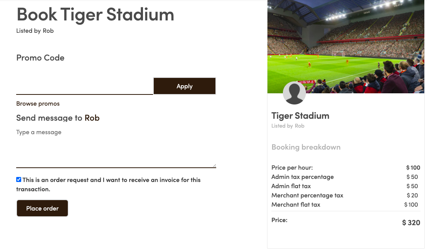Click Listed by Rob under the page heading
427x251 pixels.
tap(35, 31)
